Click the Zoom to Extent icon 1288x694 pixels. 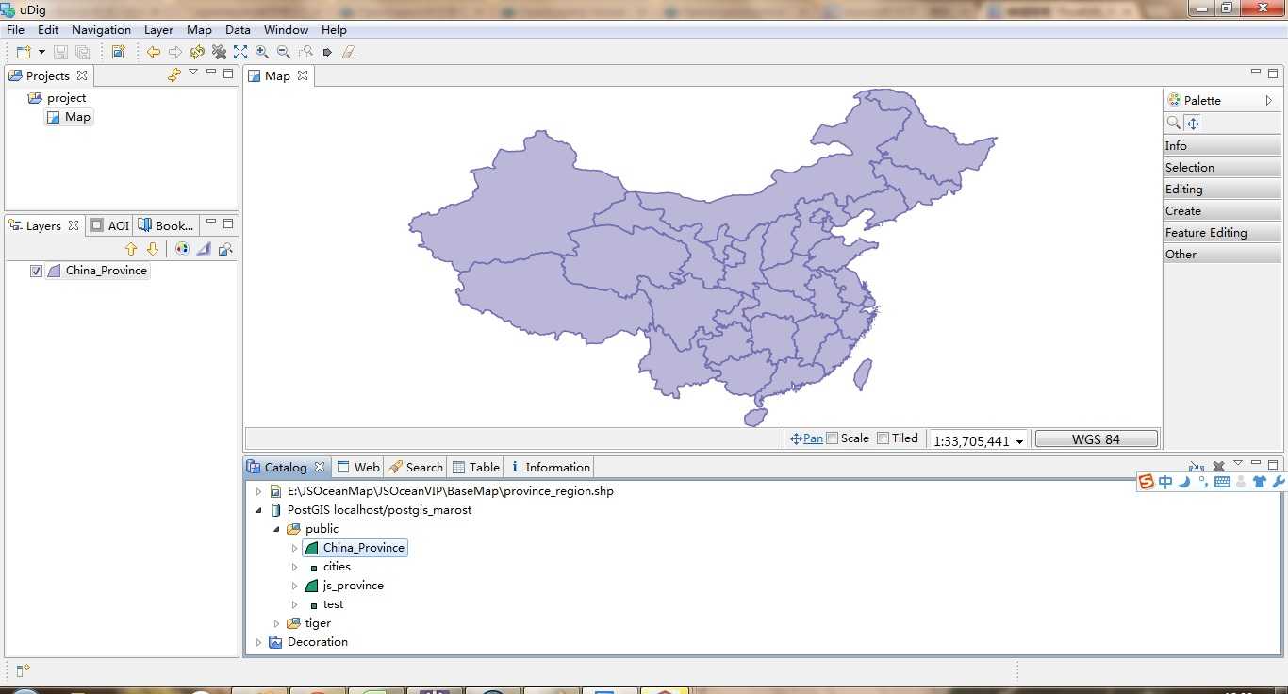[240, 52]
